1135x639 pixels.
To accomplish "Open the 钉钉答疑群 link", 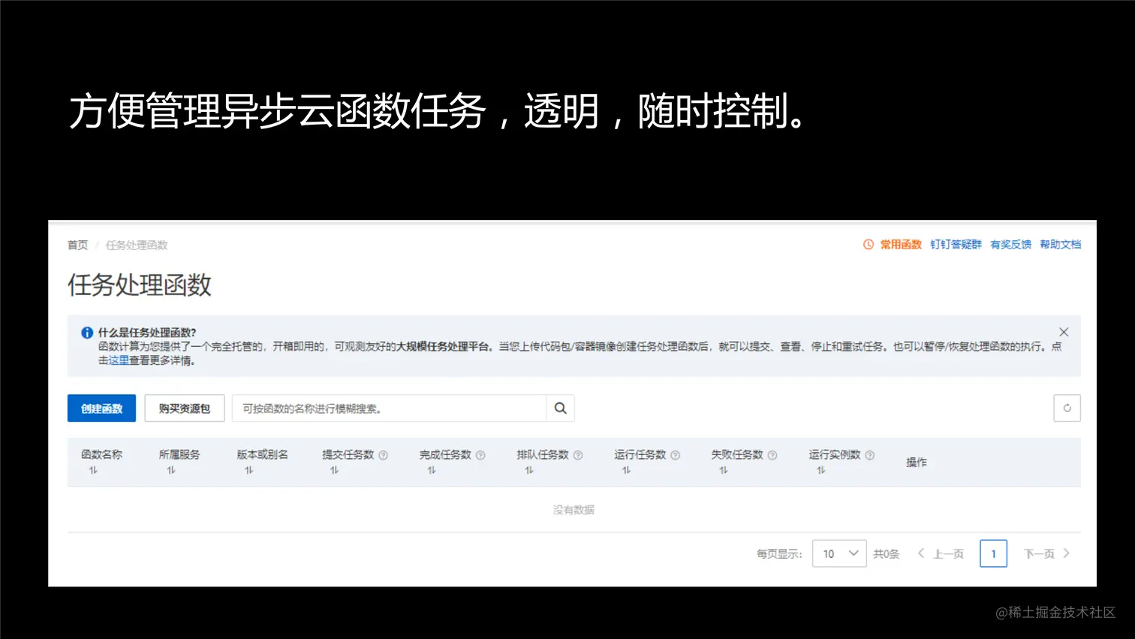I will (956, 244).
